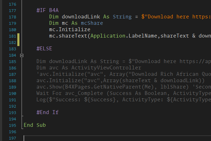Click the mcShare type name
Screen dimensions: 211x141
pyautogui.click(x=92, y=23)
